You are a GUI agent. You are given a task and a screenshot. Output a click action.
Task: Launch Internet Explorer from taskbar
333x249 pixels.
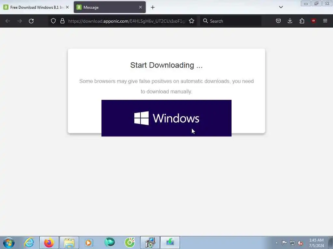pos(29,243)
